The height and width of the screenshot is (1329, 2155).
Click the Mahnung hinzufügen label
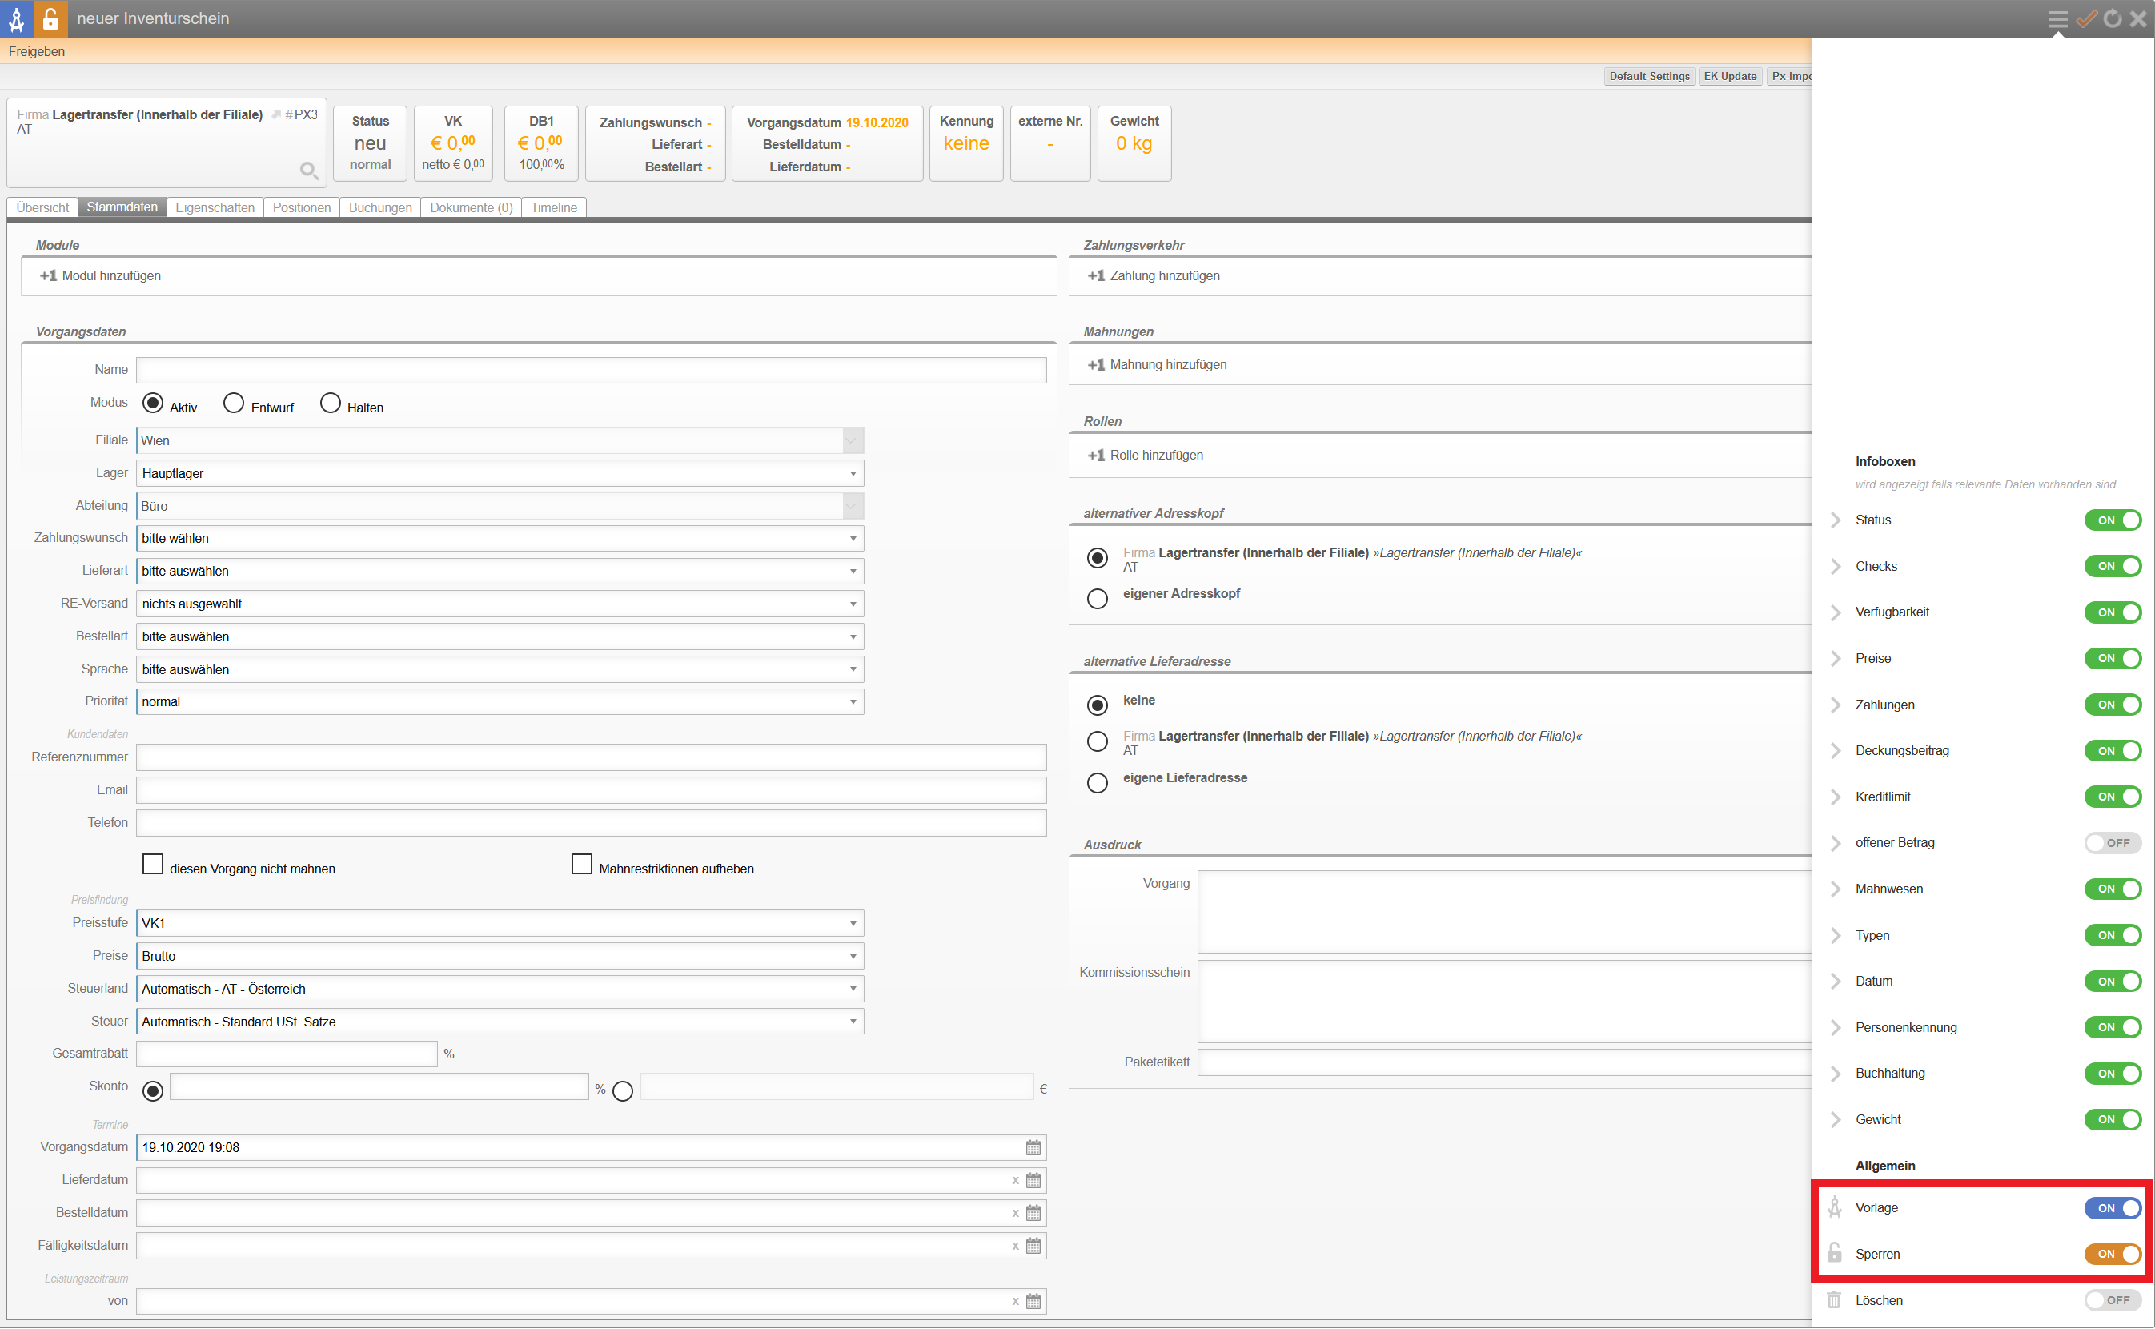(x=1168, y=365)
